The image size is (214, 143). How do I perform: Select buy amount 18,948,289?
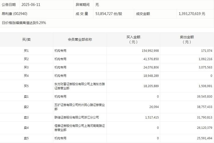coord(151,75)
